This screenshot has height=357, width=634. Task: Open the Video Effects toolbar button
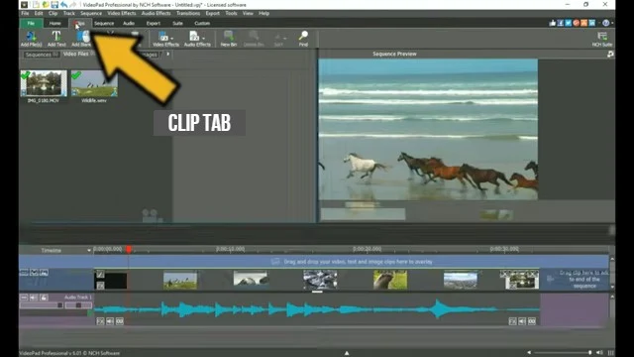pyautogui.click(x=165, y=39)
